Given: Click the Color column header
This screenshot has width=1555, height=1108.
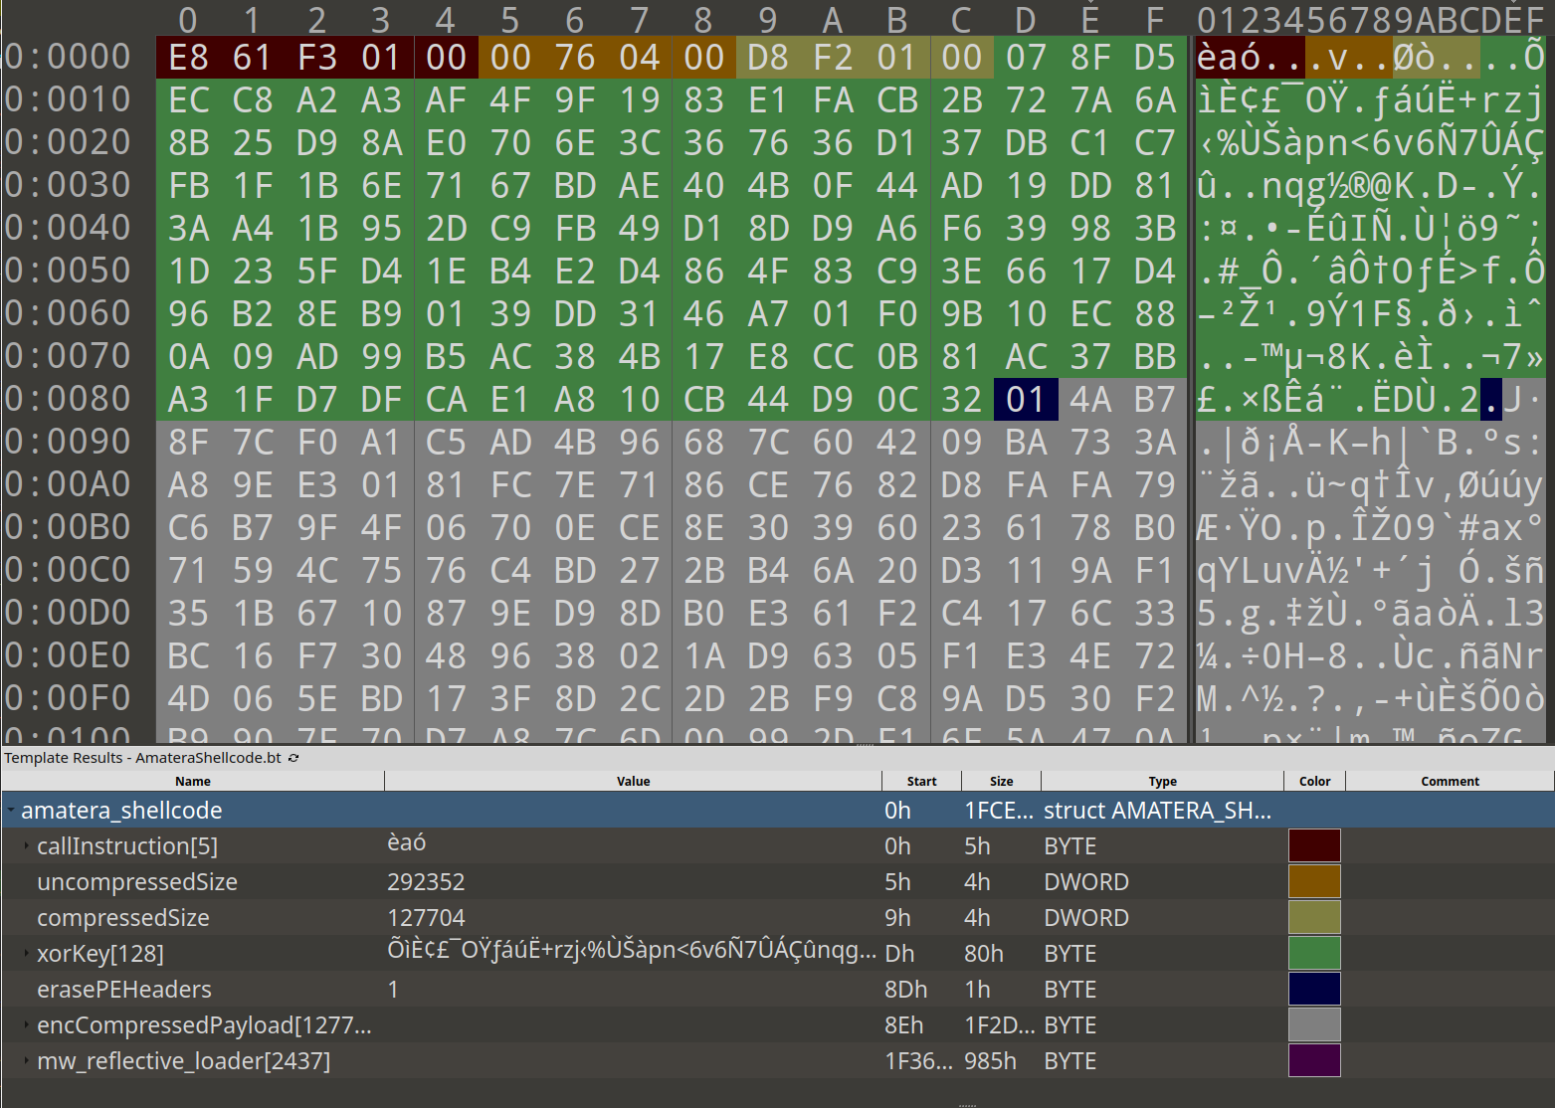Looking at the screenshot, I should (x=1314, y=781).
